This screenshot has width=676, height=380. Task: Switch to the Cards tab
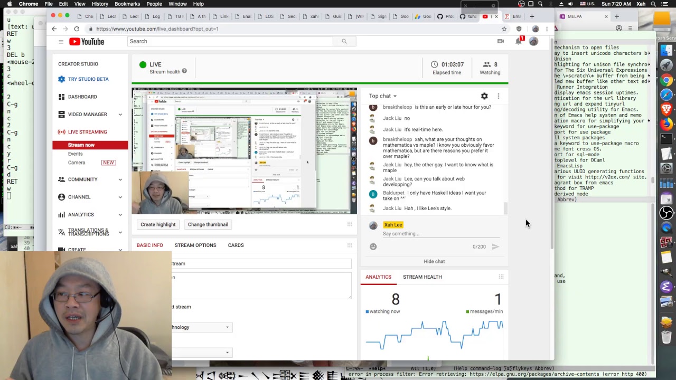click(236, 245)
